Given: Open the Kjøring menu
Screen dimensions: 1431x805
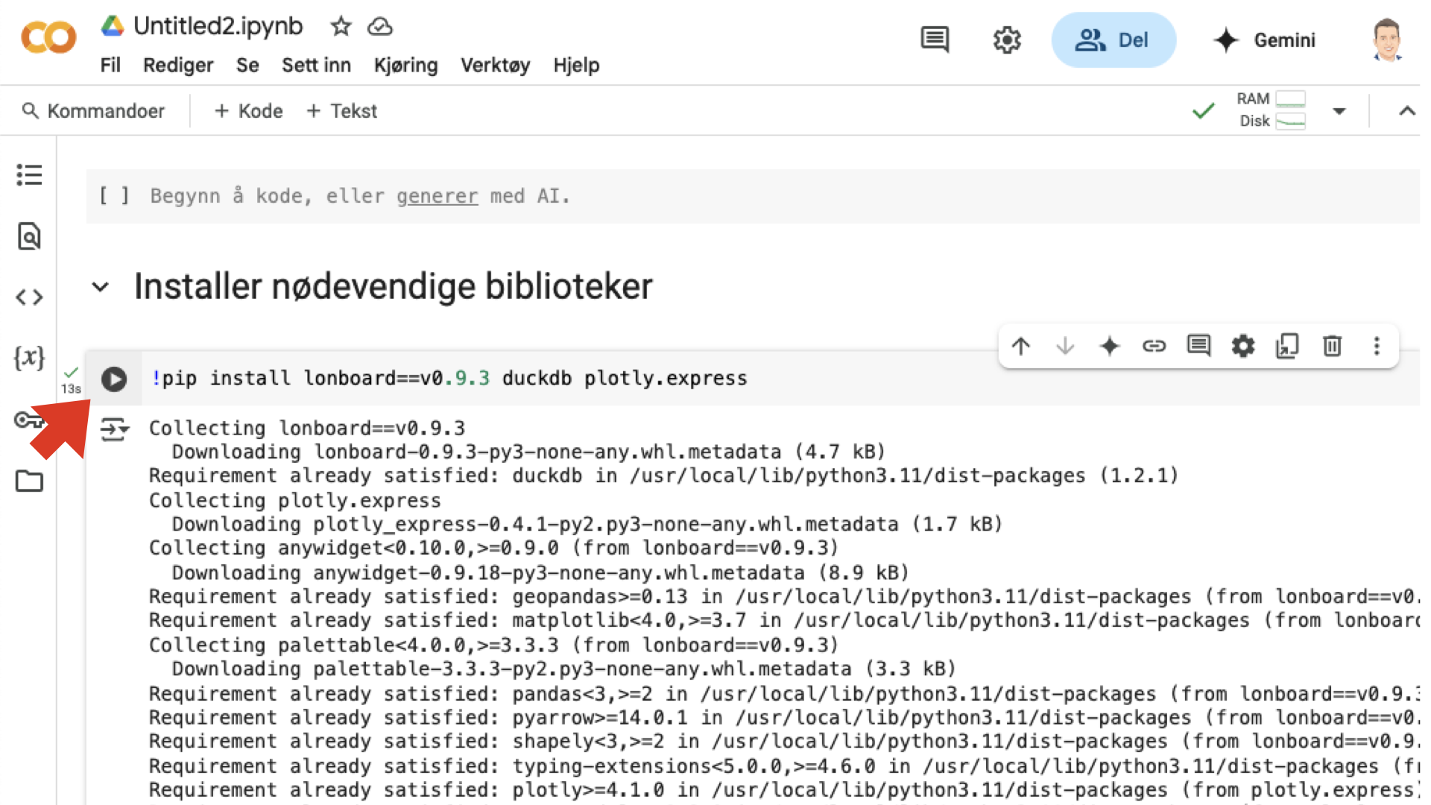Looking at the screenshot, I should click(x=405, y=66).
